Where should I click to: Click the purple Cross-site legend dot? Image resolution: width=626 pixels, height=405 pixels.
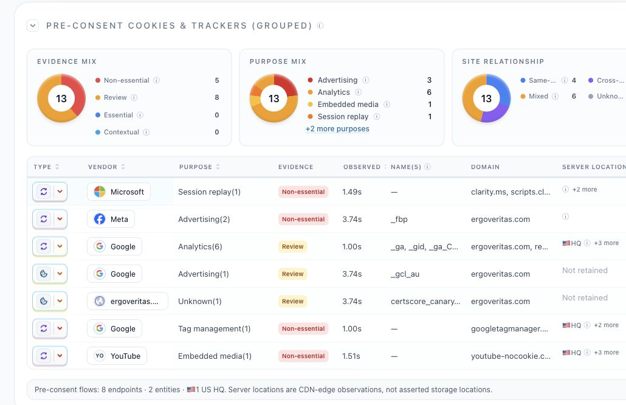[591, 80]
